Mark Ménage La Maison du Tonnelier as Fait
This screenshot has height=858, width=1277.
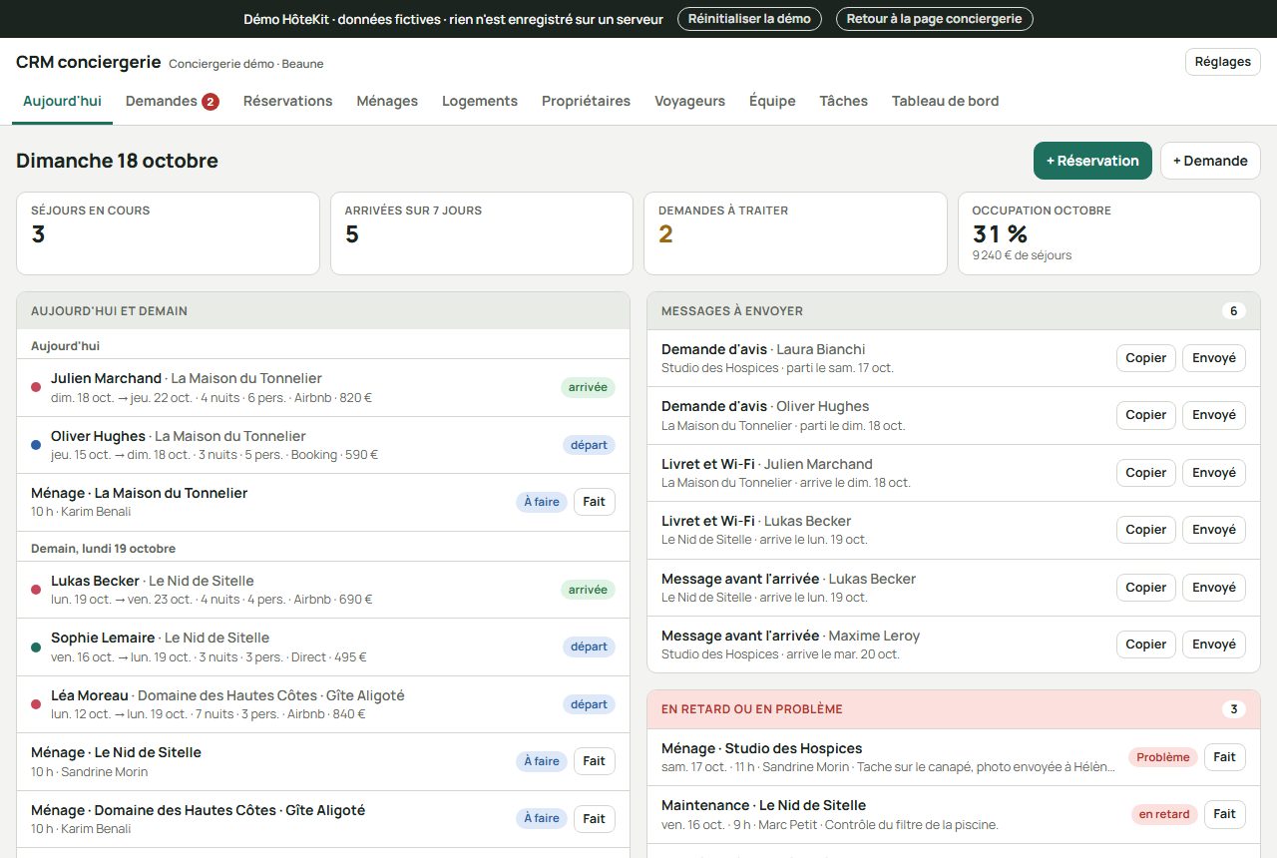pos(594,502)
